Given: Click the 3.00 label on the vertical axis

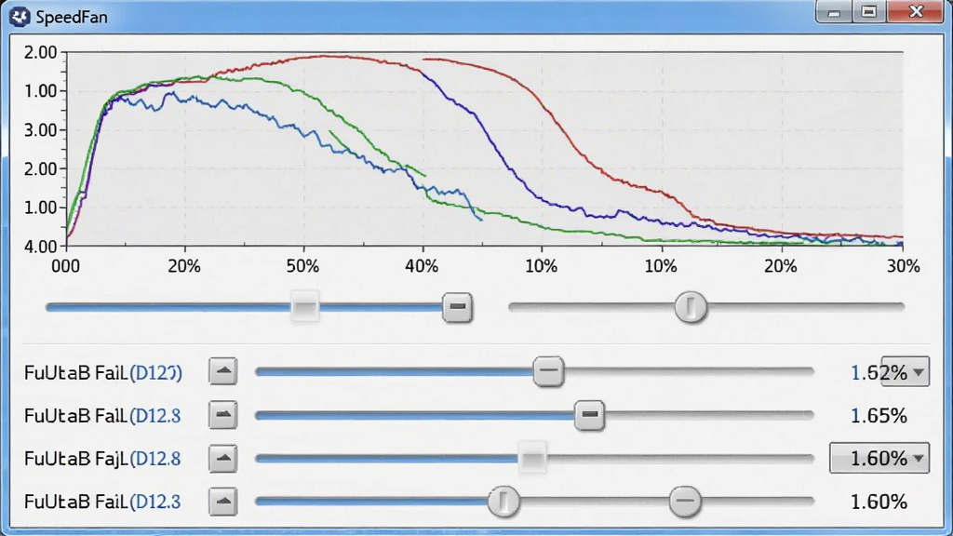Looking at the screenshot, I should click(40, 130).
